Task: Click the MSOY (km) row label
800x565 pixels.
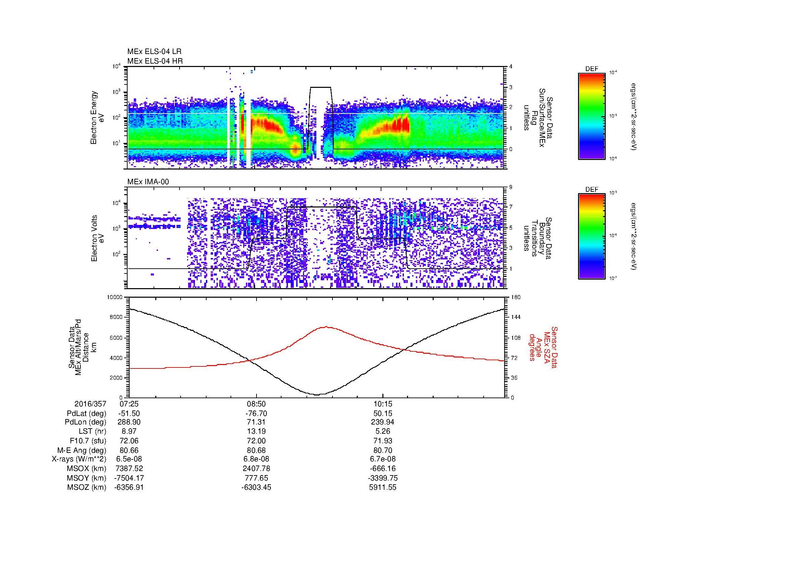Action: [x=87, y=478]
